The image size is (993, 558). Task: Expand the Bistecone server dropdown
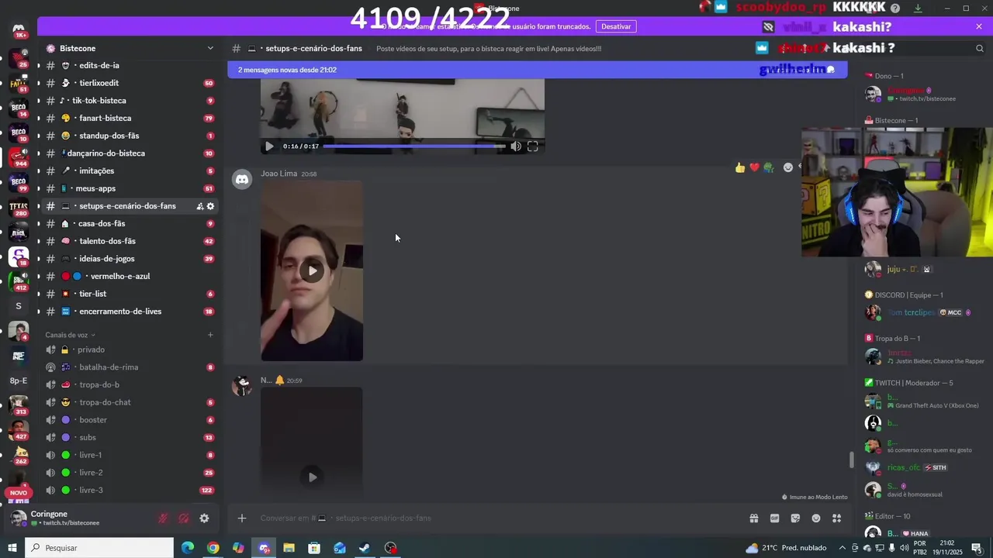(x=210, y=48)
